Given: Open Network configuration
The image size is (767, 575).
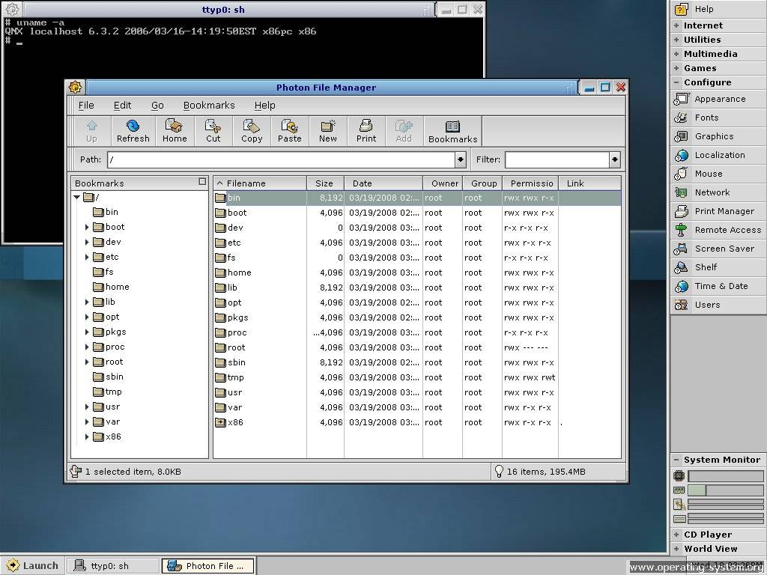Looking at the screenshot, I should (x=718, y=192).
